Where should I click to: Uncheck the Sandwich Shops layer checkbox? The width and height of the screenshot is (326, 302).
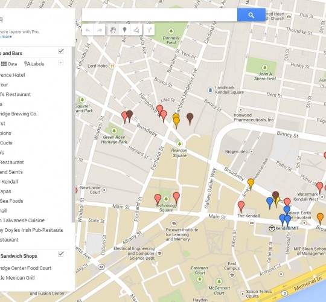61,254
